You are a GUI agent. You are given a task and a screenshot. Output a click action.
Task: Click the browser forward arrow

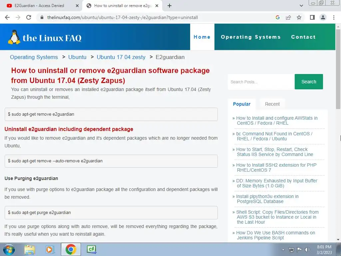(18, 17)
